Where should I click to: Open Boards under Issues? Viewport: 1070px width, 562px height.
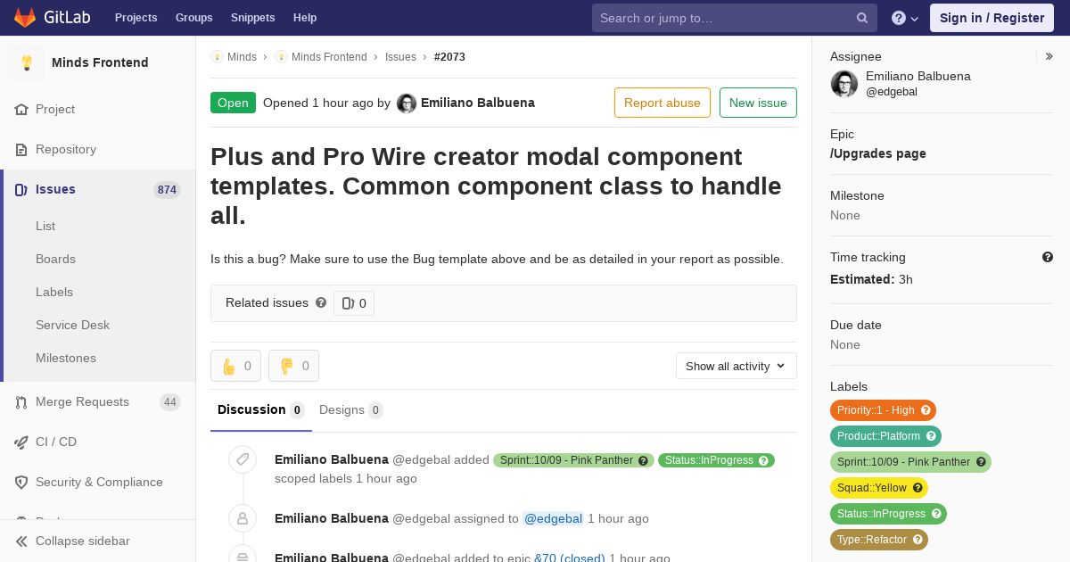click(x=55, y=259)
